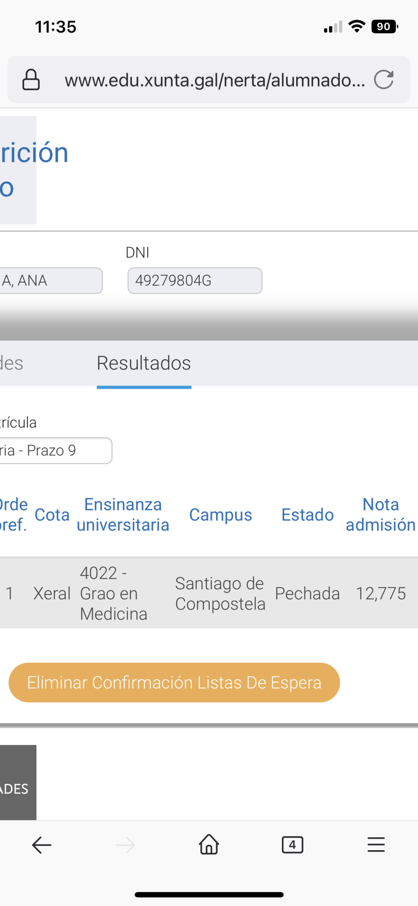Tap the browser back arrow
Image resolution: width=418 pixels, height=906 pixels.
click(41, 845)
